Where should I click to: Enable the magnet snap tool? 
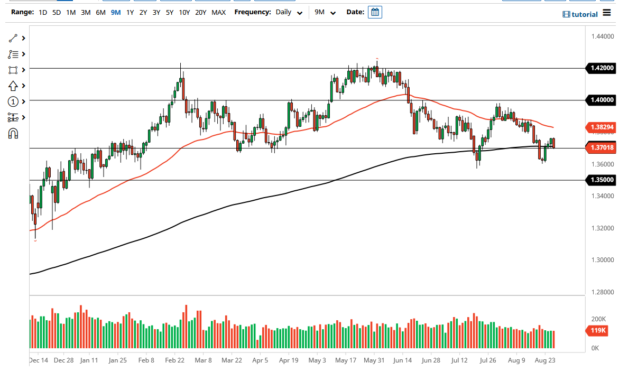(x=13, y=132)
